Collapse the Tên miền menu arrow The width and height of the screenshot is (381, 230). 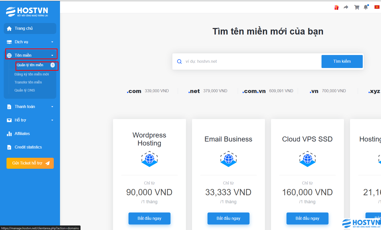coord(52,55)
